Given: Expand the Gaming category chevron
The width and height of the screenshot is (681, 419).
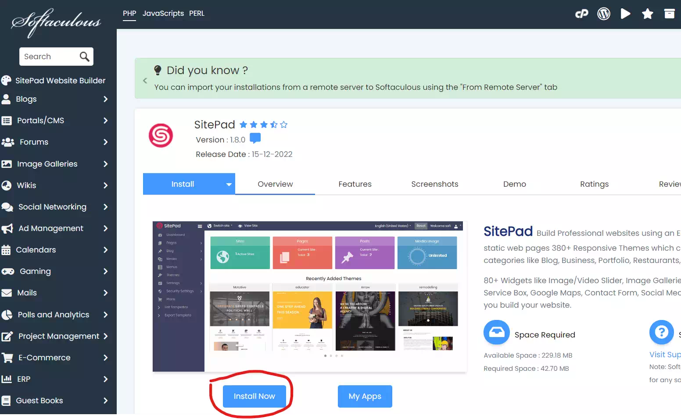Looking at the screenshot, I should tap(105, 271).
